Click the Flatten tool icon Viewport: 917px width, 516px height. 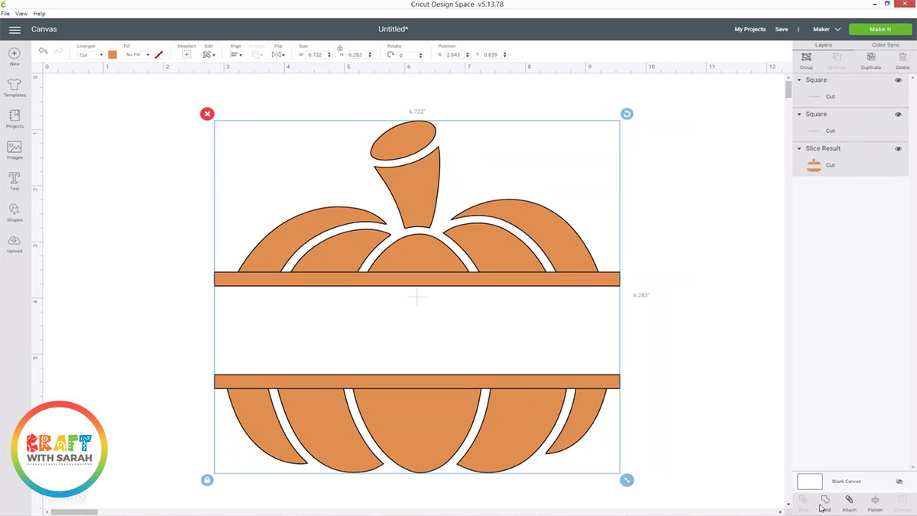click(x=875, y=501)
